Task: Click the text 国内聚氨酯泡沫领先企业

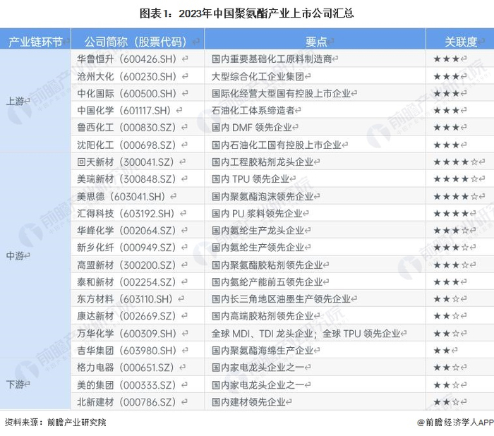Action: click(x=263, y=196)
